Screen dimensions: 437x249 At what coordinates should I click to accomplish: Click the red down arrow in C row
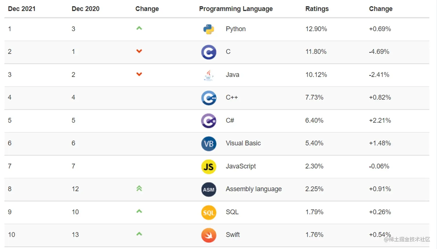click(139, 51)
